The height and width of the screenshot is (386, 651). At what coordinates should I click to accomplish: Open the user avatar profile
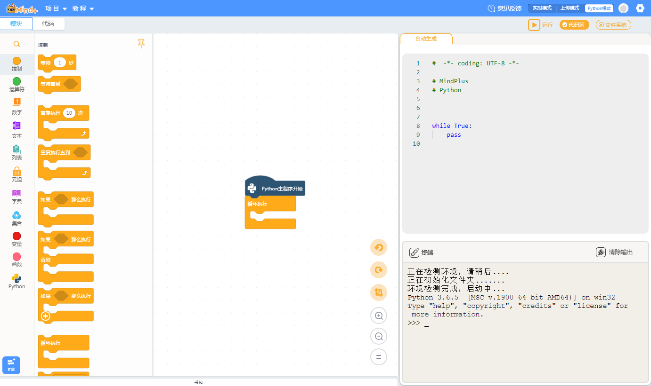click(x=623, y=8)
